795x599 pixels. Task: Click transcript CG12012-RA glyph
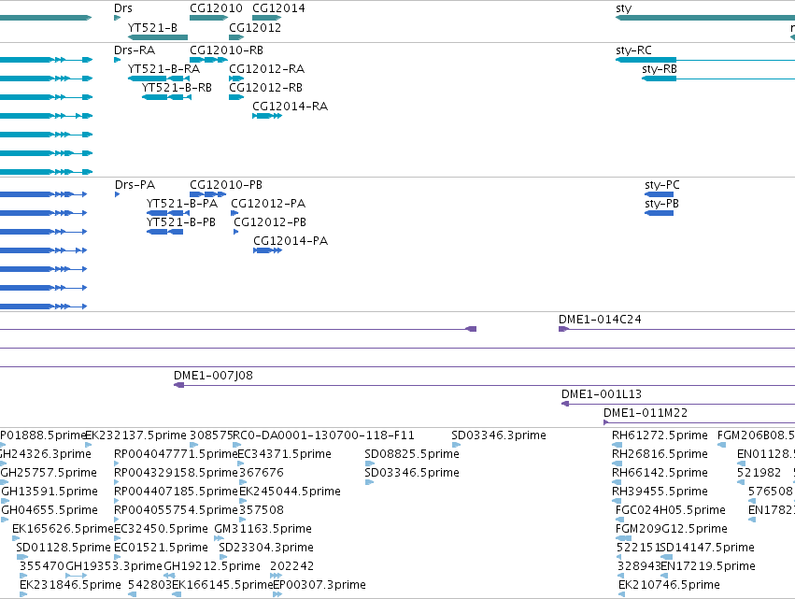click(x=236, y=78)
